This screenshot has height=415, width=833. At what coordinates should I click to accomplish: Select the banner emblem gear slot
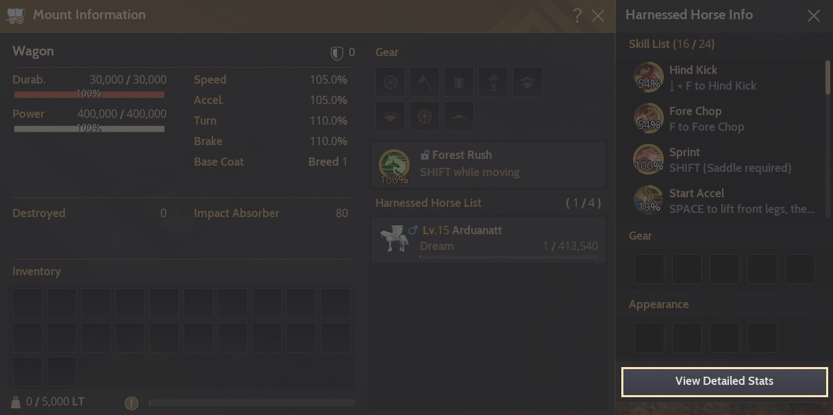tap(459, 83)
